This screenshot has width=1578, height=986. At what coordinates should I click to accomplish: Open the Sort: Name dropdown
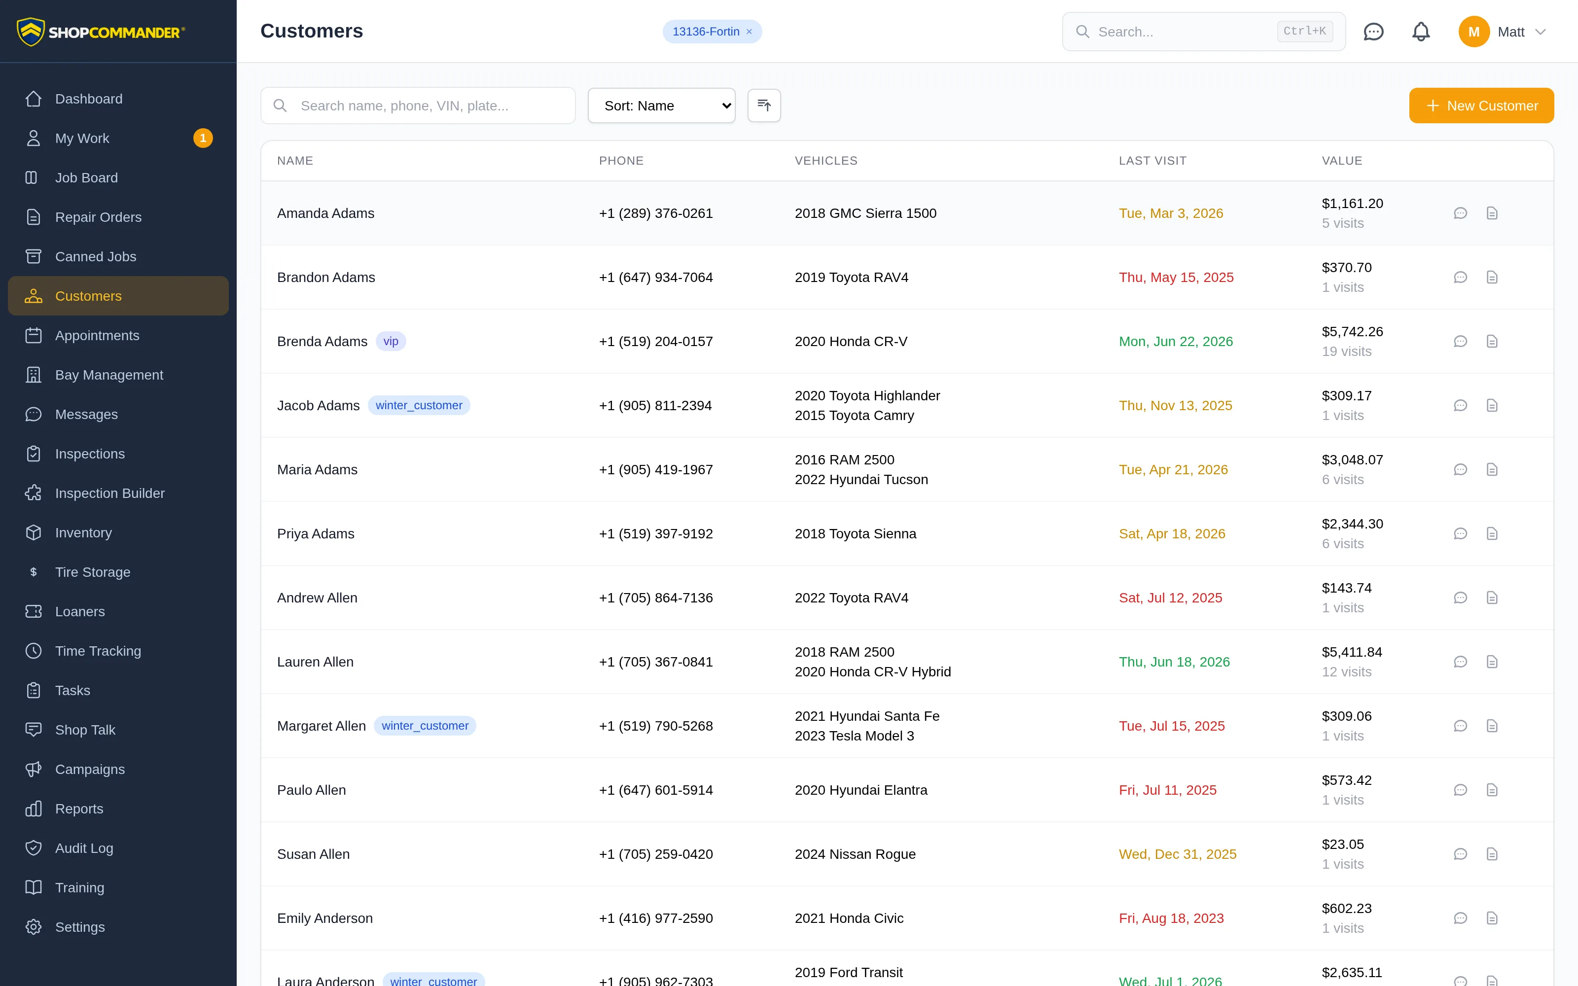click(x=661, y=106)
